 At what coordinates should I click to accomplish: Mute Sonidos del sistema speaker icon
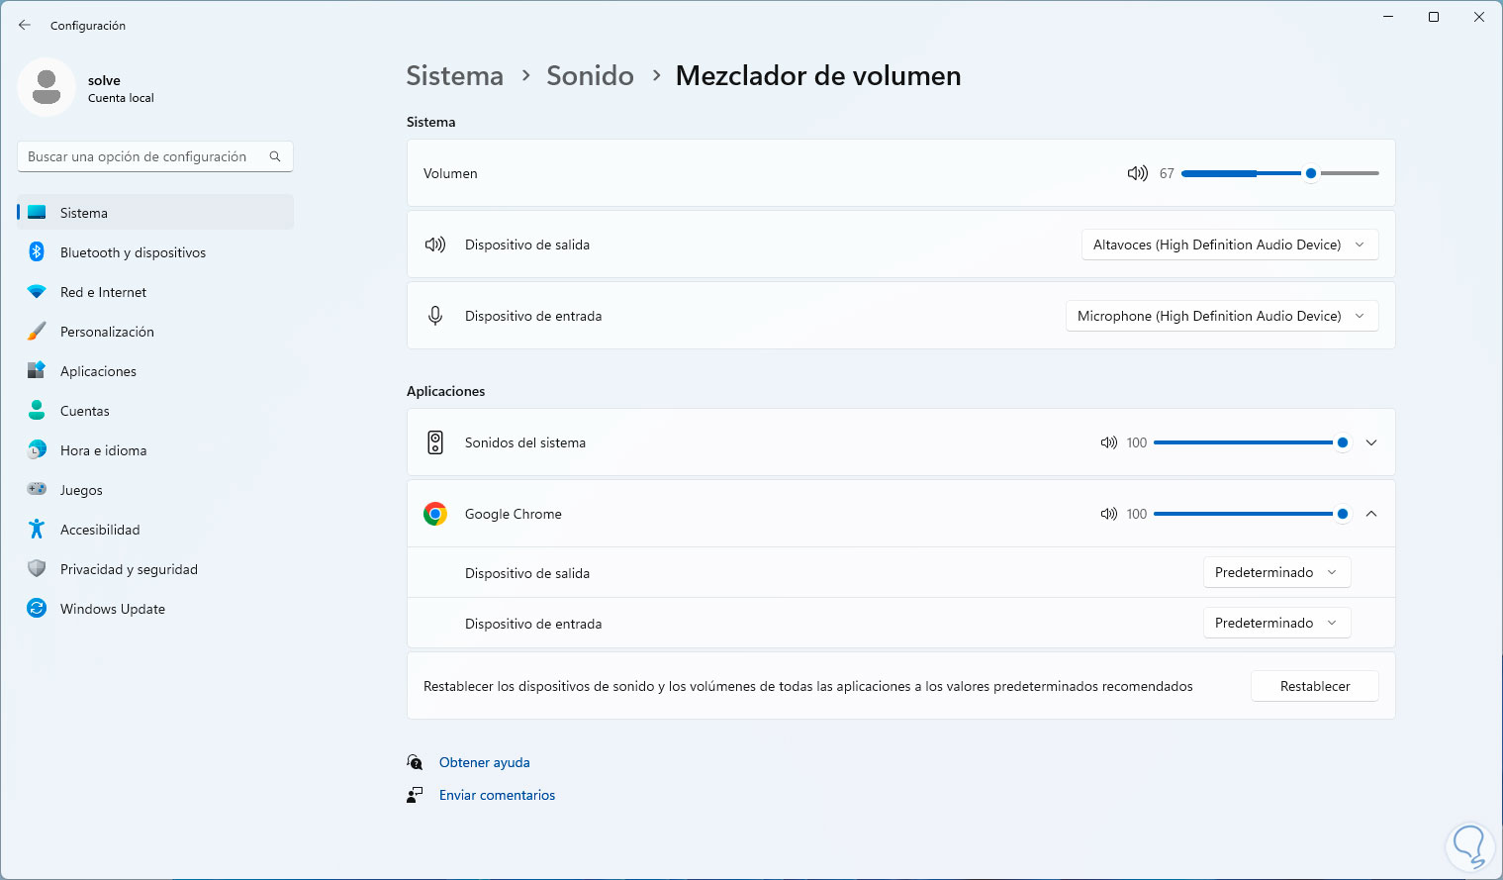pos(1108,442)
